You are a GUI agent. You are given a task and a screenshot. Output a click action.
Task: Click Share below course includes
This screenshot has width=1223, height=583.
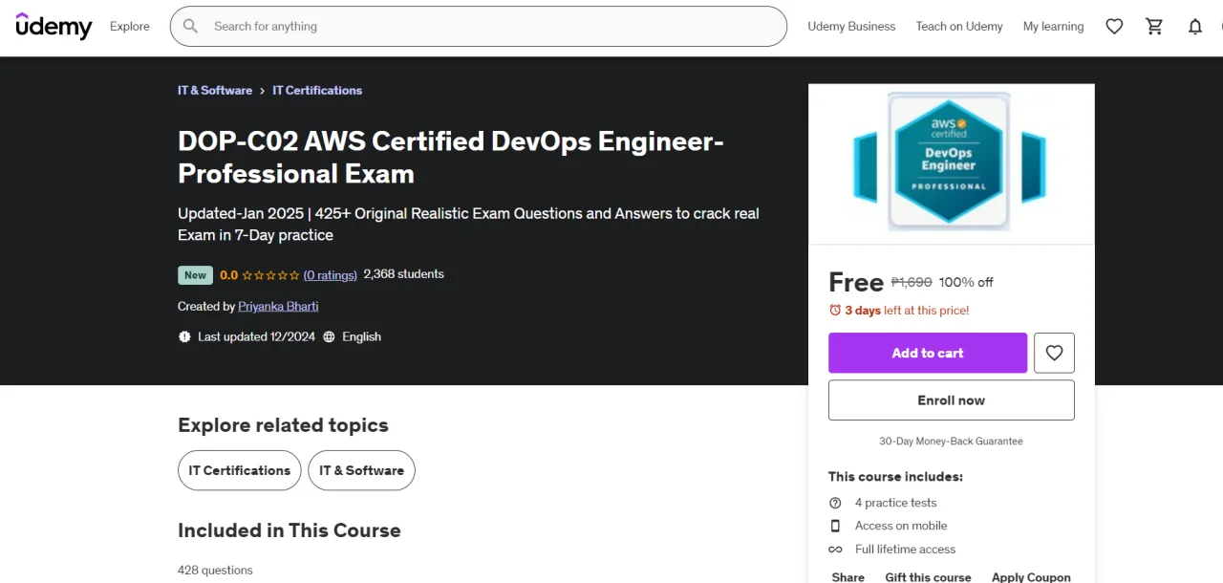[848, 577]
